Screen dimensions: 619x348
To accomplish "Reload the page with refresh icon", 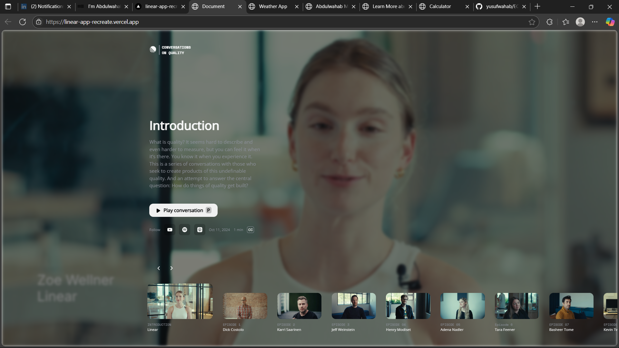I will pyautogui.click(x=23, y=22).
